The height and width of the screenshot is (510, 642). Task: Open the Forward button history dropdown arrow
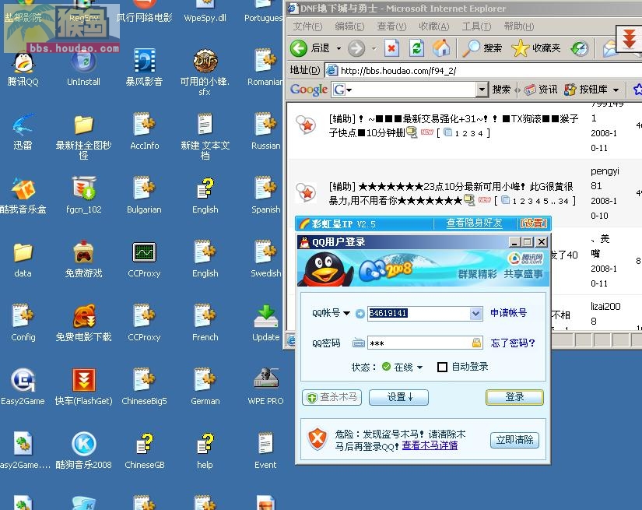[x=374, y=49]
